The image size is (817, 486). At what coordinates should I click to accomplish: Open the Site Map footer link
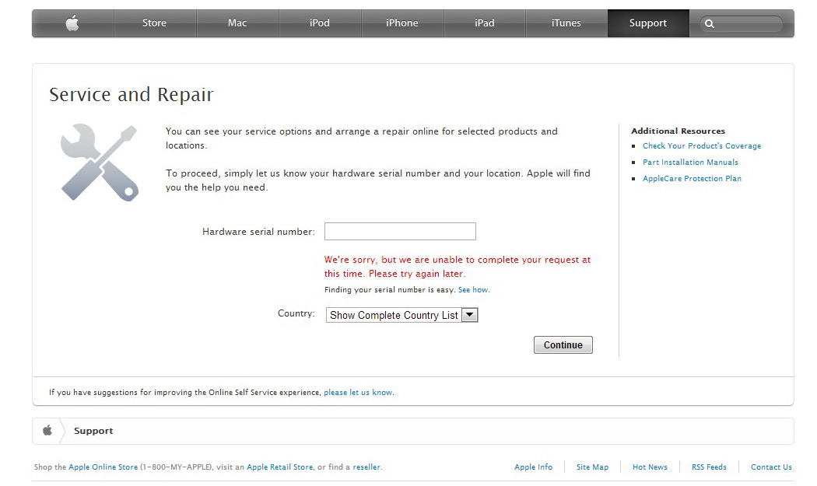tap(592, 467)
